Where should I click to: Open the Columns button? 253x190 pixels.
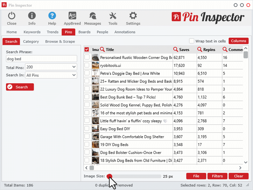point(238,41)
